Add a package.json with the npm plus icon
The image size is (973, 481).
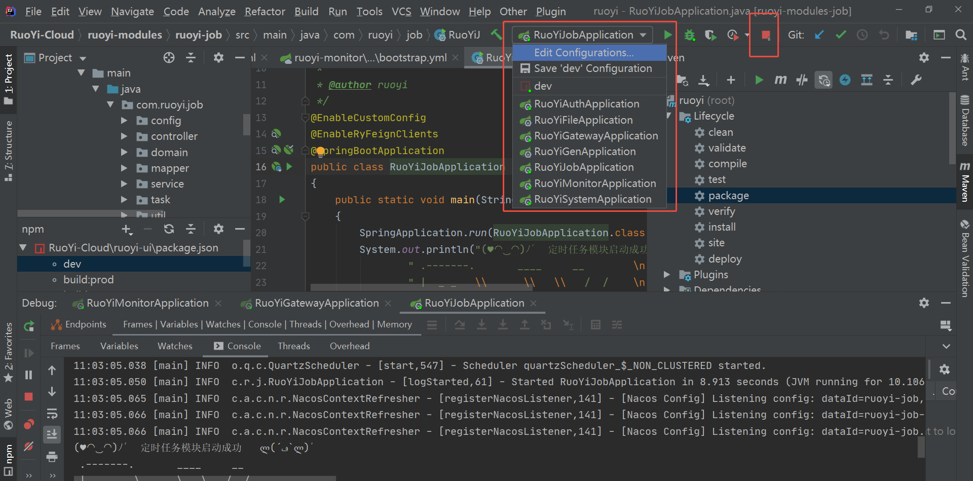127,230
